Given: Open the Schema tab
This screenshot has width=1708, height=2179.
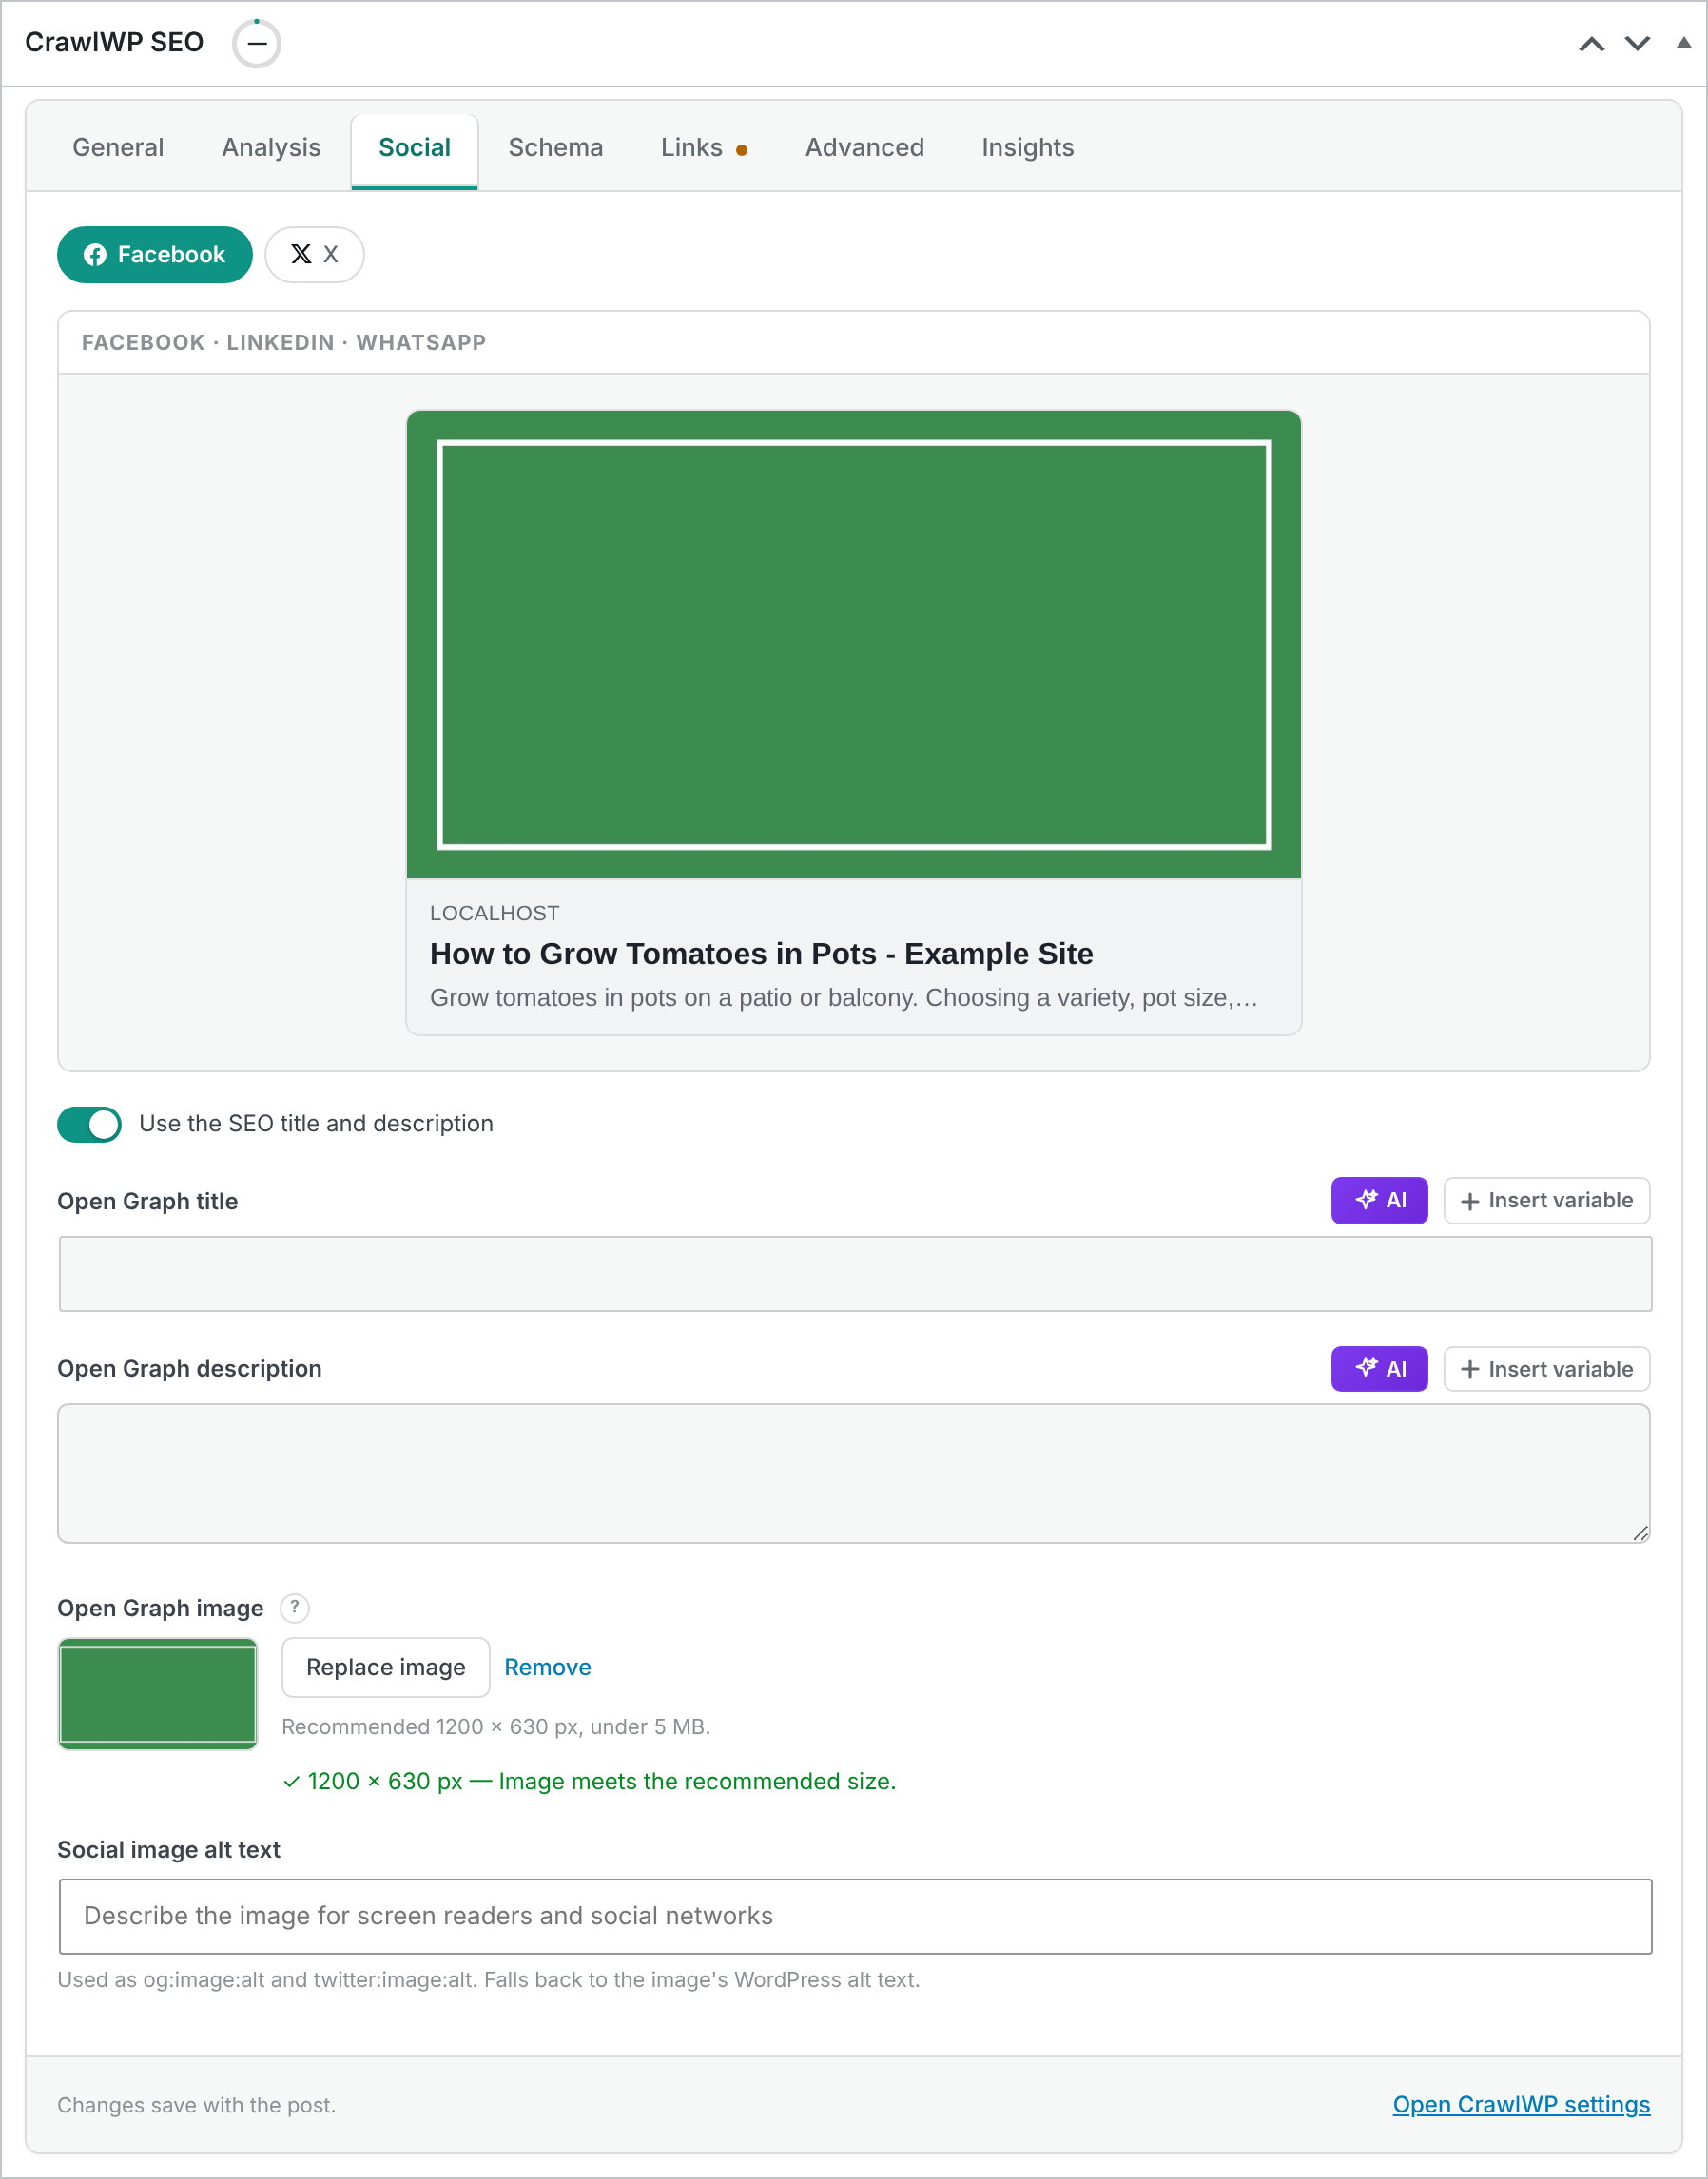Looking at the screenshot, I should (555, 148).
